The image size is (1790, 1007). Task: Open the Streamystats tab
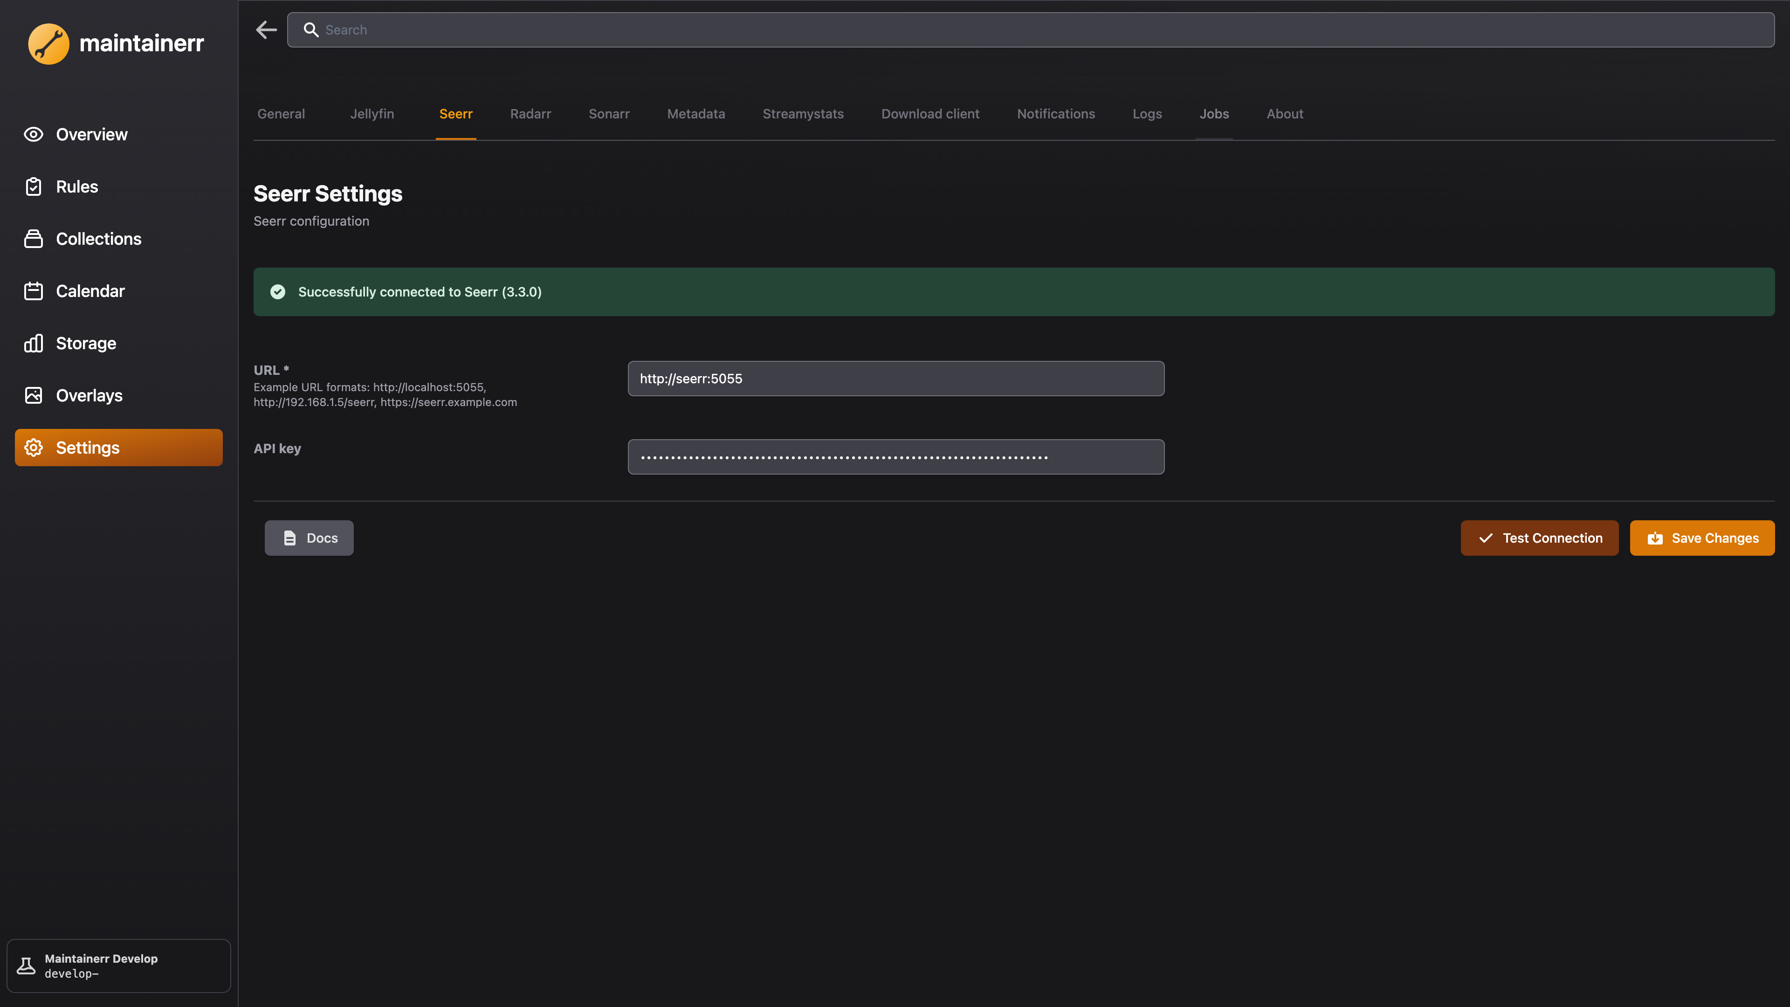click(x=803, y=114)
